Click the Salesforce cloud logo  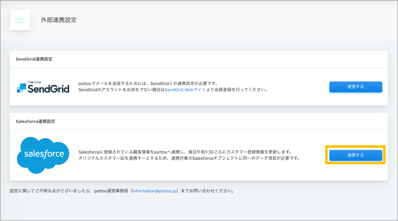click(43, 155)
